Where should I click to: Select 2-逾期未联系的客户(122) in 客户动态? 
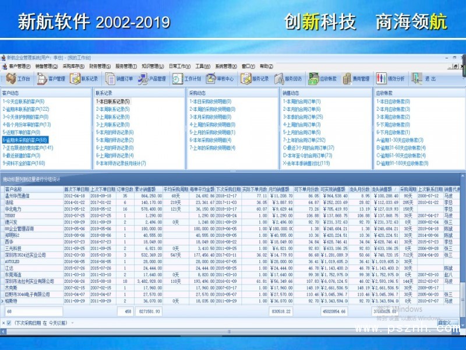tap(26, 109)
